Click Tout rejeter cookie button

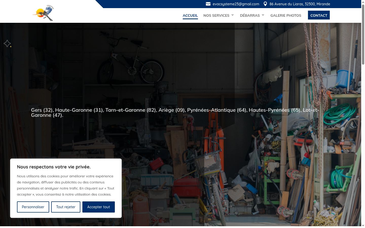pyautogui.click(x=66, y=207)
